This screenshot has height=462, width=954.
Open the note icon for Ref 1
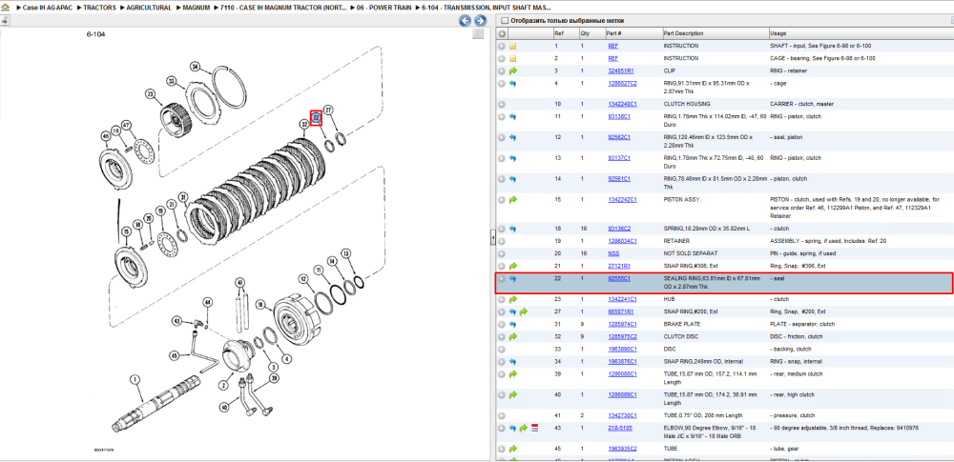tap(513, 46)
